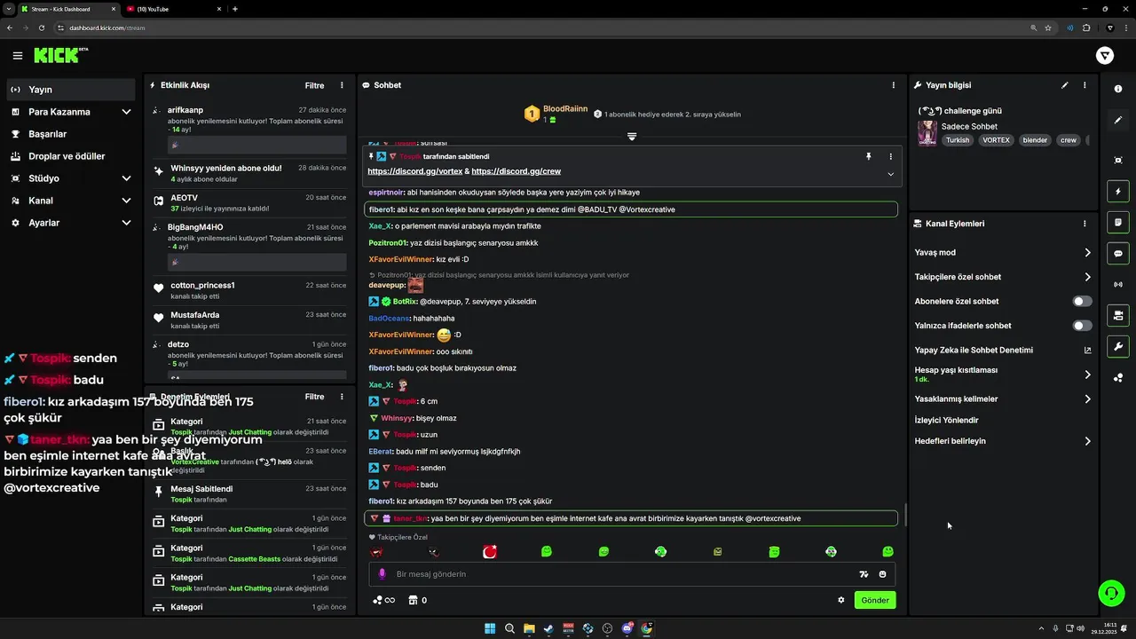
Task: Open the emoji picker in message box
Action: (x=882, y=574)
